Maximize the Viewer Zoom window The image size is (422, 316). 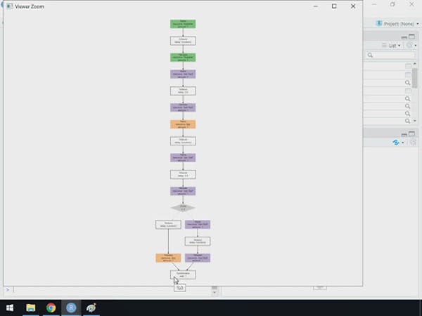[x=334, y=6]
